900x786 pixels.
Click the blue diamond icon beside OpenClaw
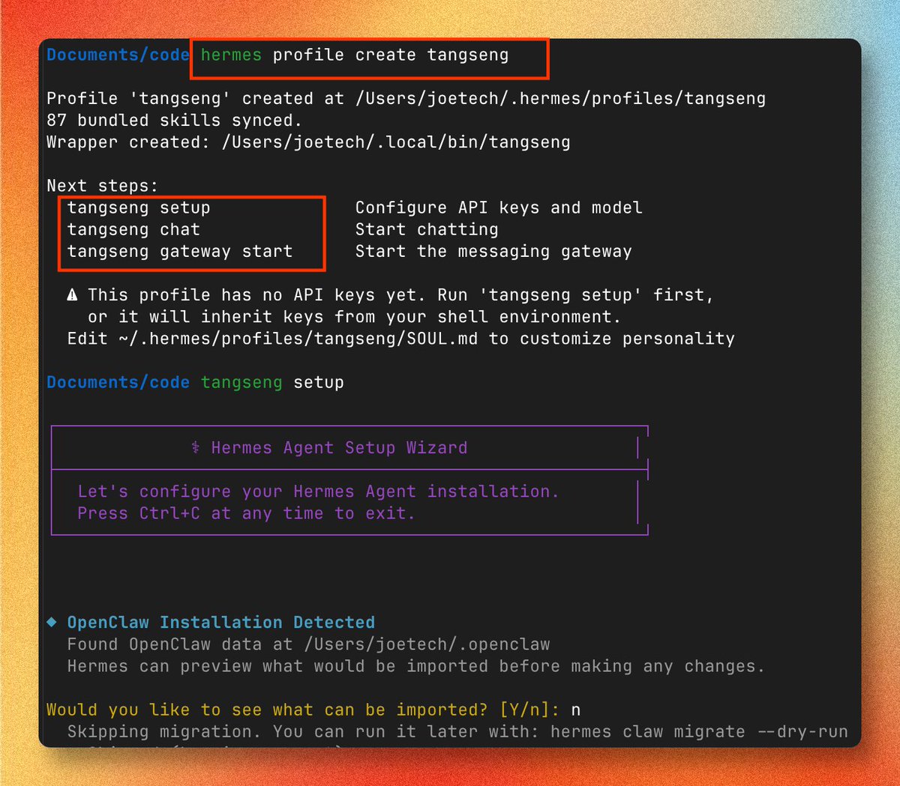coord(52,623)
